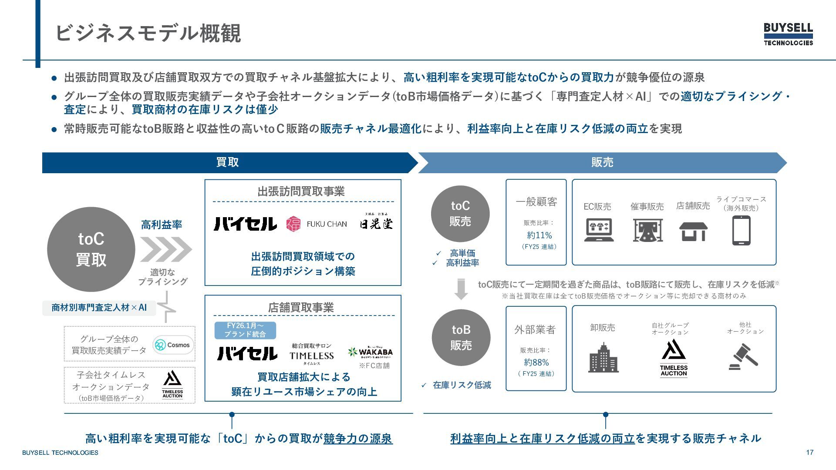Click the toB販売 gray circle
The height and width of the screenshot is (470, 836).
coord(461,338)
